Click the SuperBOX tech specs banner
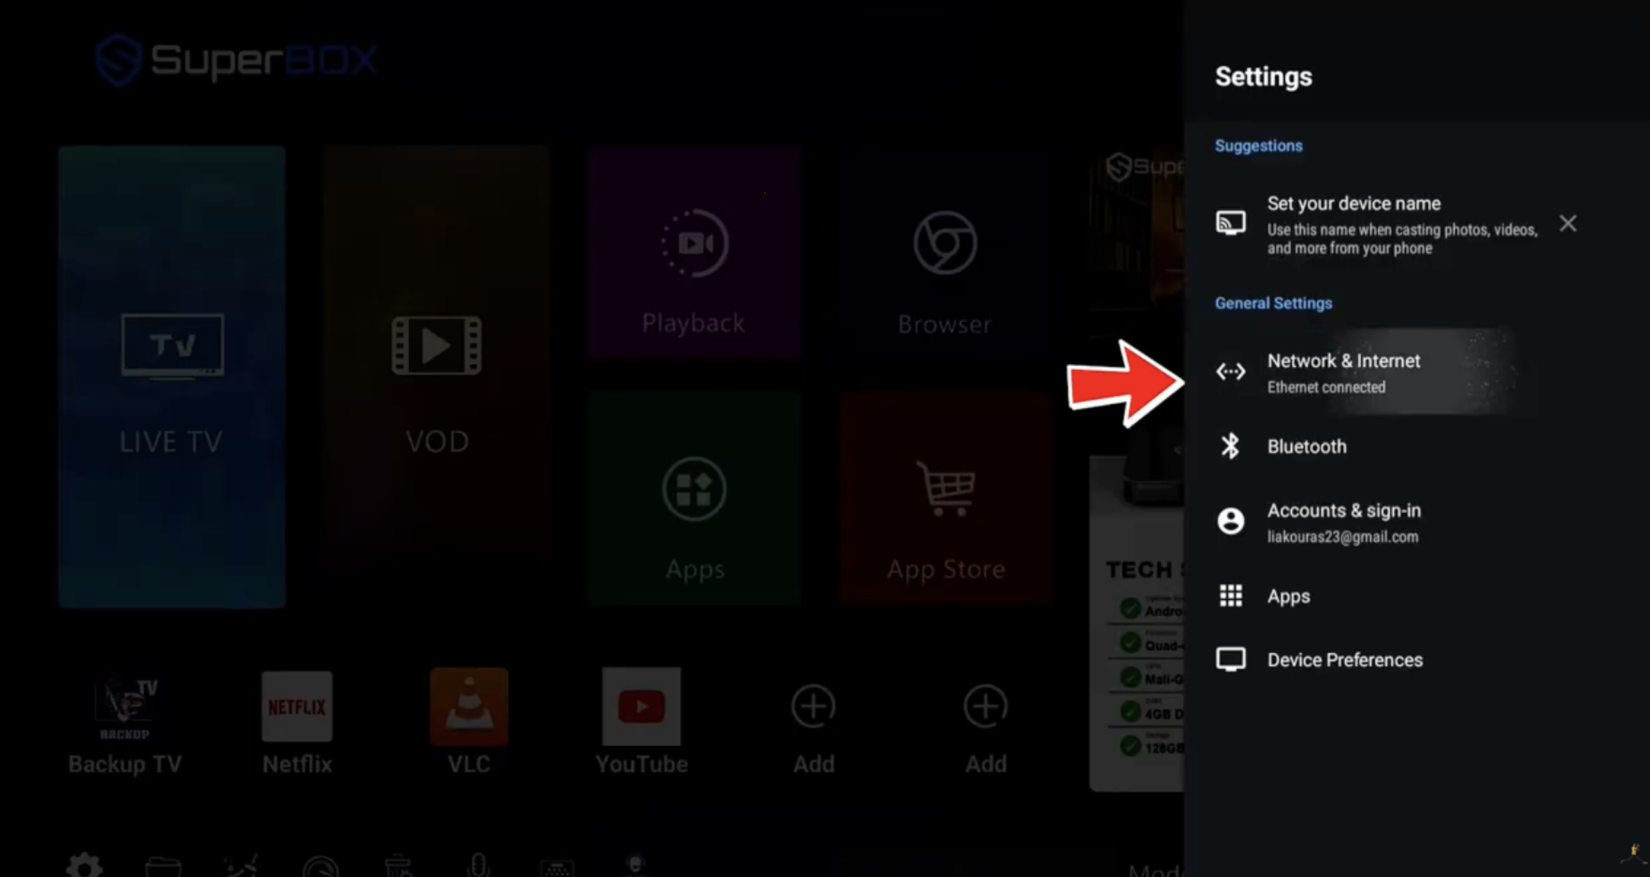1650x877 pixels. tap(1136, 469)
